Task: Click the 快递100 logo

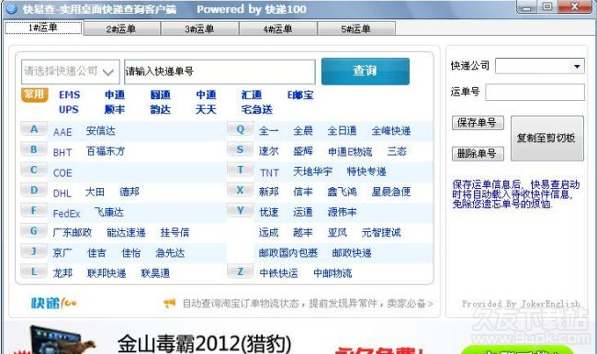Action: click(x=54, y=303)
